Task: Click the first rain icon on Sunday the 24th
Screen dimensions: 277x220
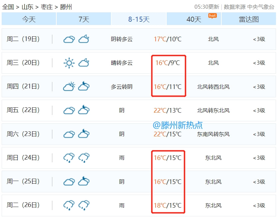Action: coord(69,158)
